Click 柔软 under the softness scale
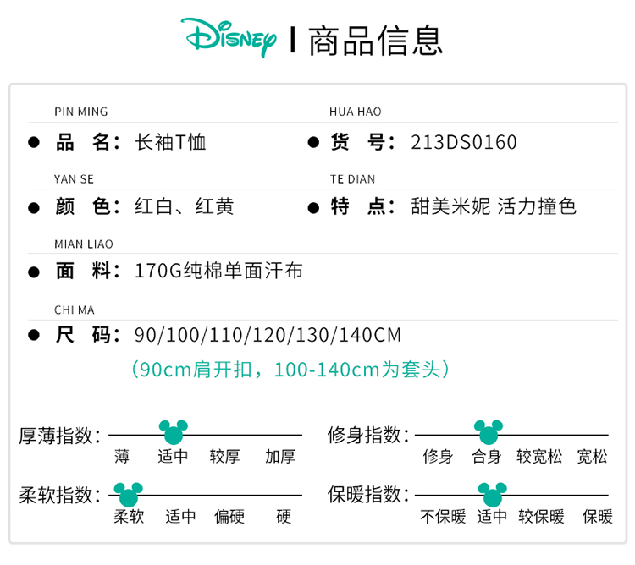 (x=129, y=516)
